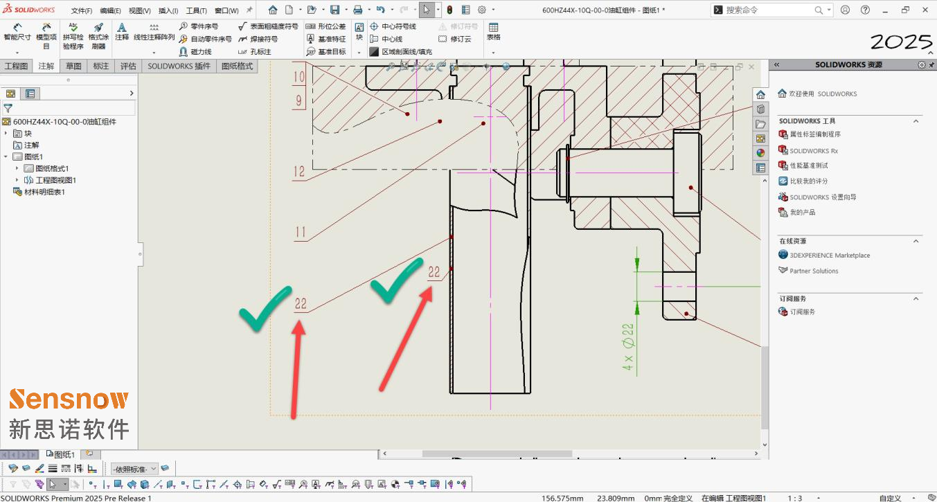Click the 形位公差 geometric tolerance tool
This screenshot has width=937, height=502.
(x=325, y=26)
